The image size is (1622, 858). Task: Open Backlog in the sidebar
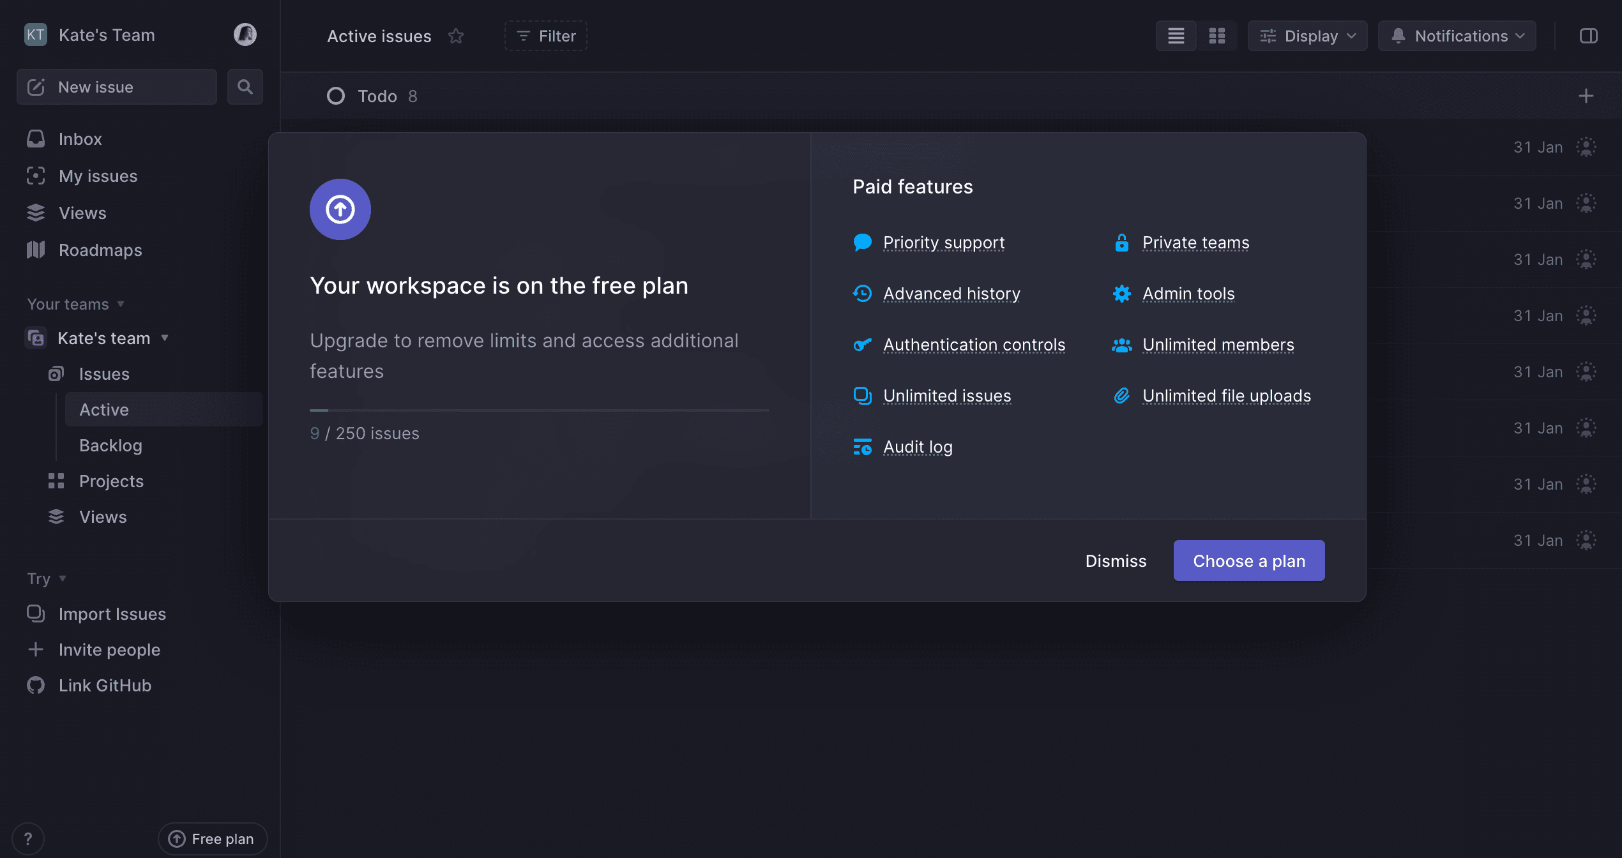110,446
